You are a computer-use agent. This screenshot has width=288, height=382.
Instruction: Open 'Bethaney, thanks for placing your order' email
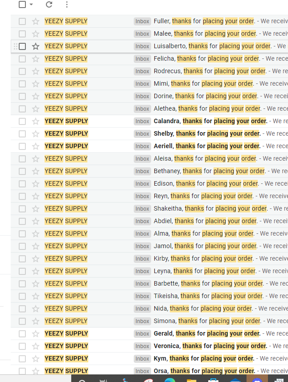pos(210,171)
